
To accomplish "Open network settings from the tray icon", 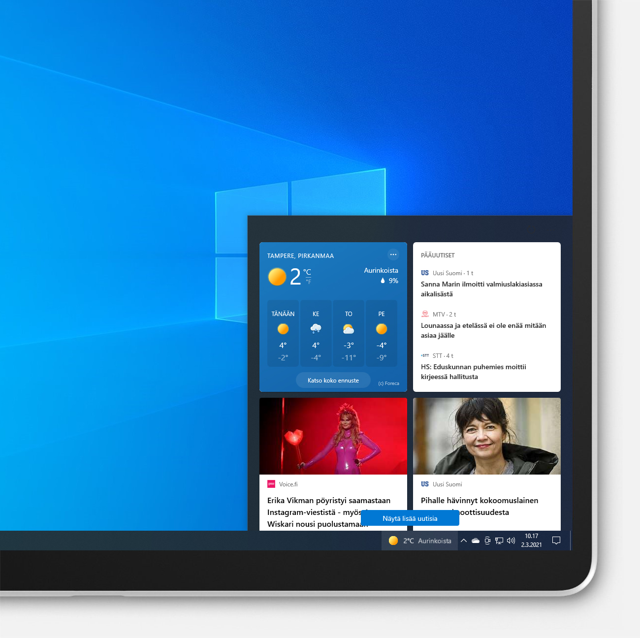I will click(499, 540).
